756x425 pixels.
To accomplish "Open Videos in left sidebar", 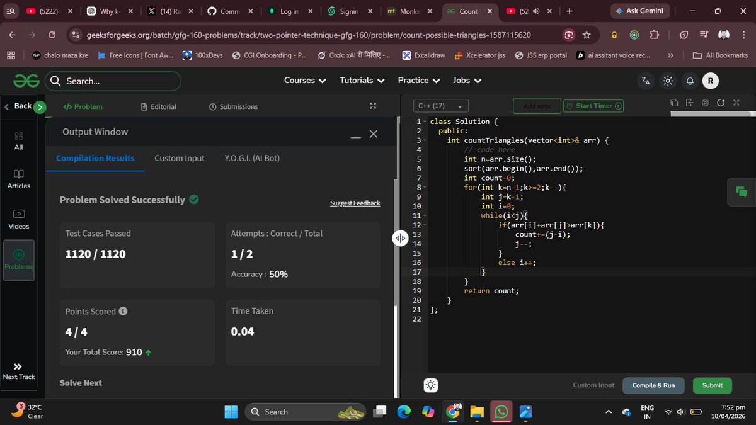I will [x=18, y=220].
